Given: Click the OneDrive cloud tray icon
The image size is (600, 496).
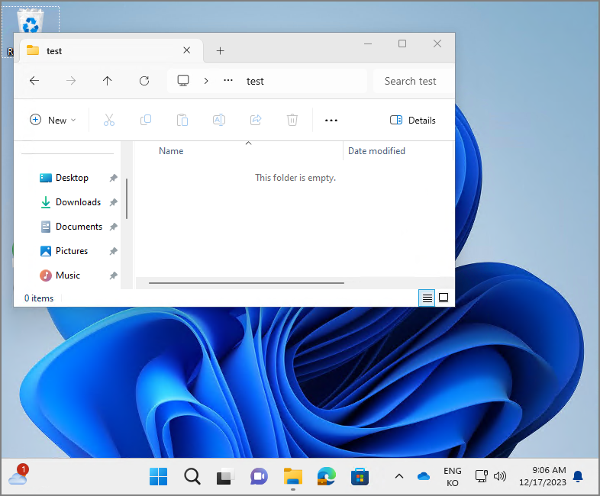Looking at the screenshot, I should point(424,476).
